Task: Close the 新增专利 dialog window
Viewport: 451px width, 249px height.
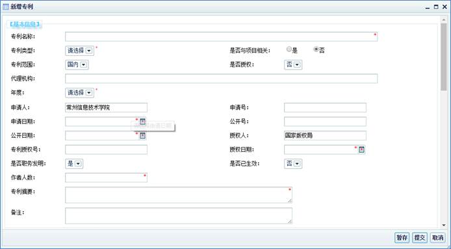Action: pos(445,7)
